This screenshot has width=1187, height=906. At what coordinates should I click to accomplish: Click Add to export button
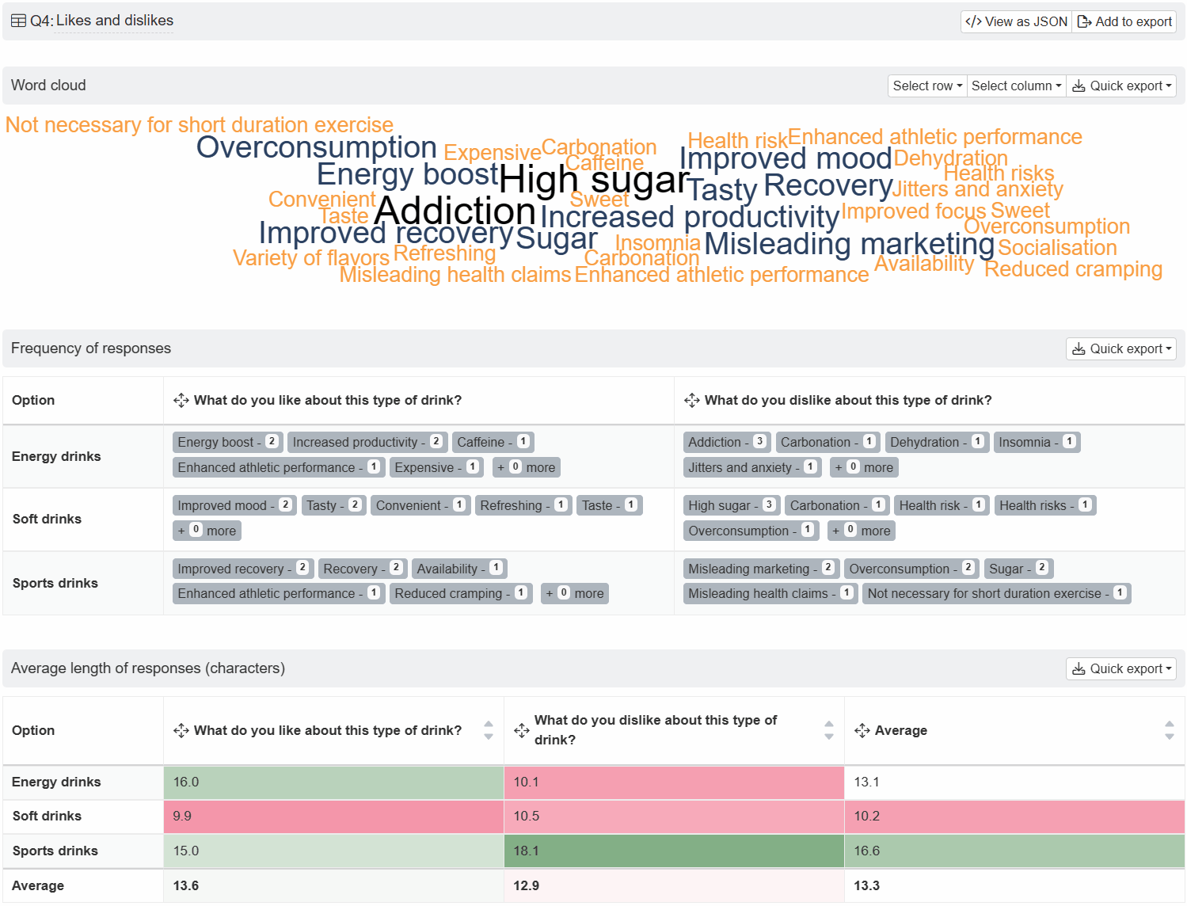point(1124,21)
